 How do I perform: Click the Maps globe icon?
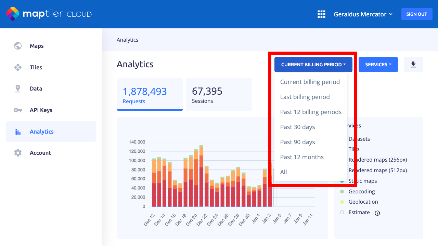18,46
